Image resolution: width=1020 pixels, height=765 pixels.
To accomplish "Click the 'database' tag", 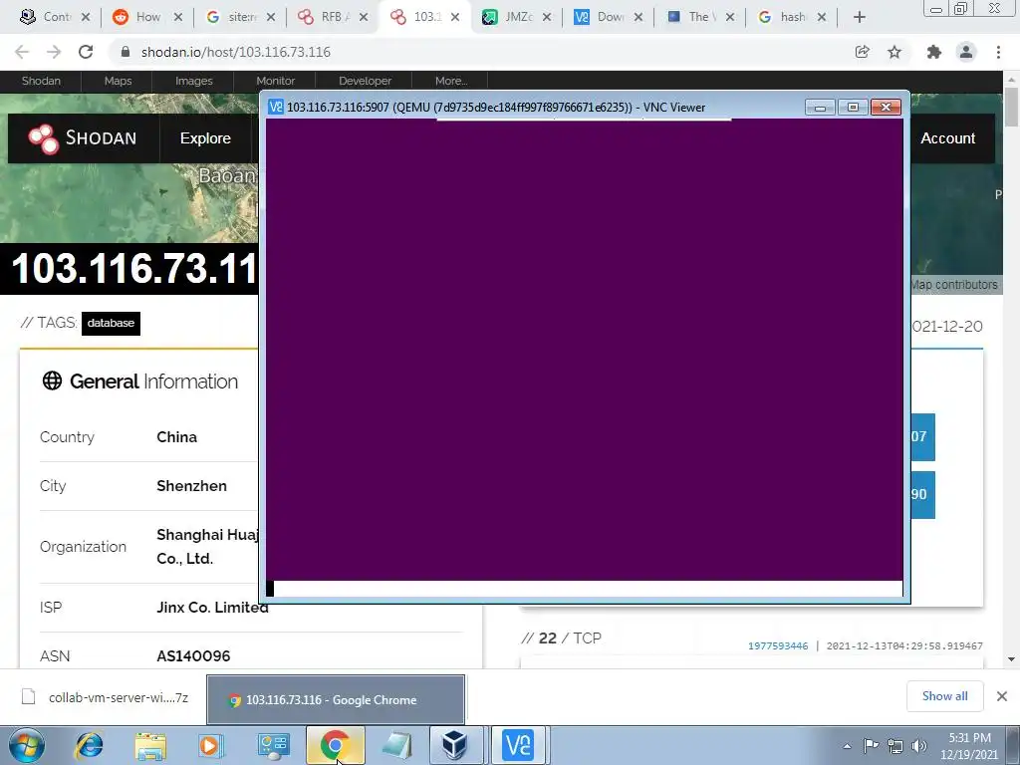I will pyautogui.click(x=111, y=324).
